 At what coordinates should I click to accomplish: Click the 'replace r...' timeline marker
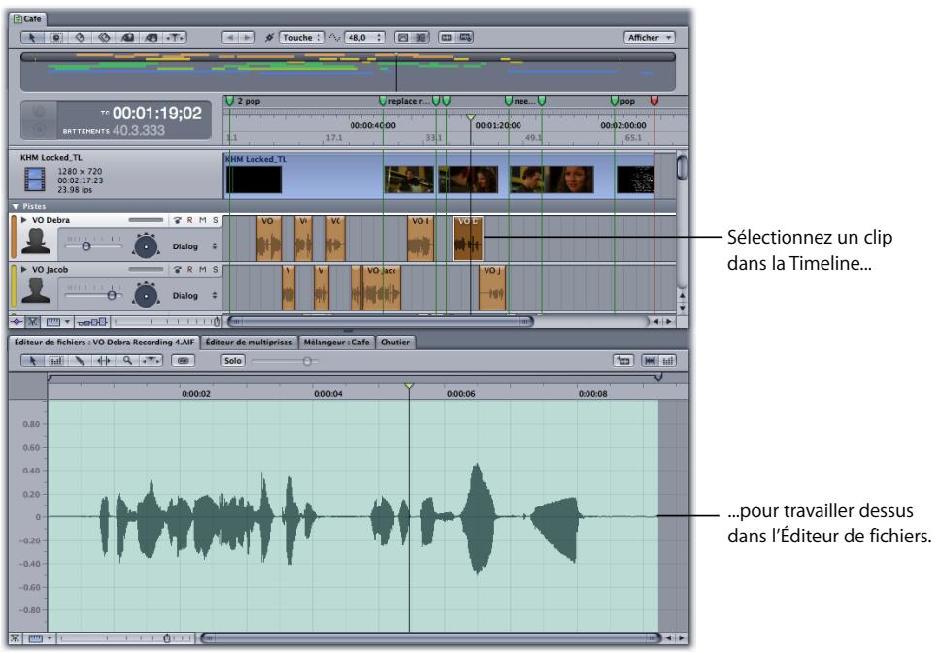(383, 101)
